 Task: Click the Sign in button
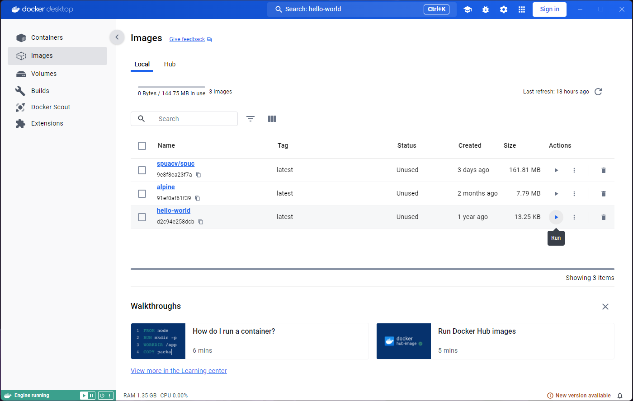click(x=549, y=9)
